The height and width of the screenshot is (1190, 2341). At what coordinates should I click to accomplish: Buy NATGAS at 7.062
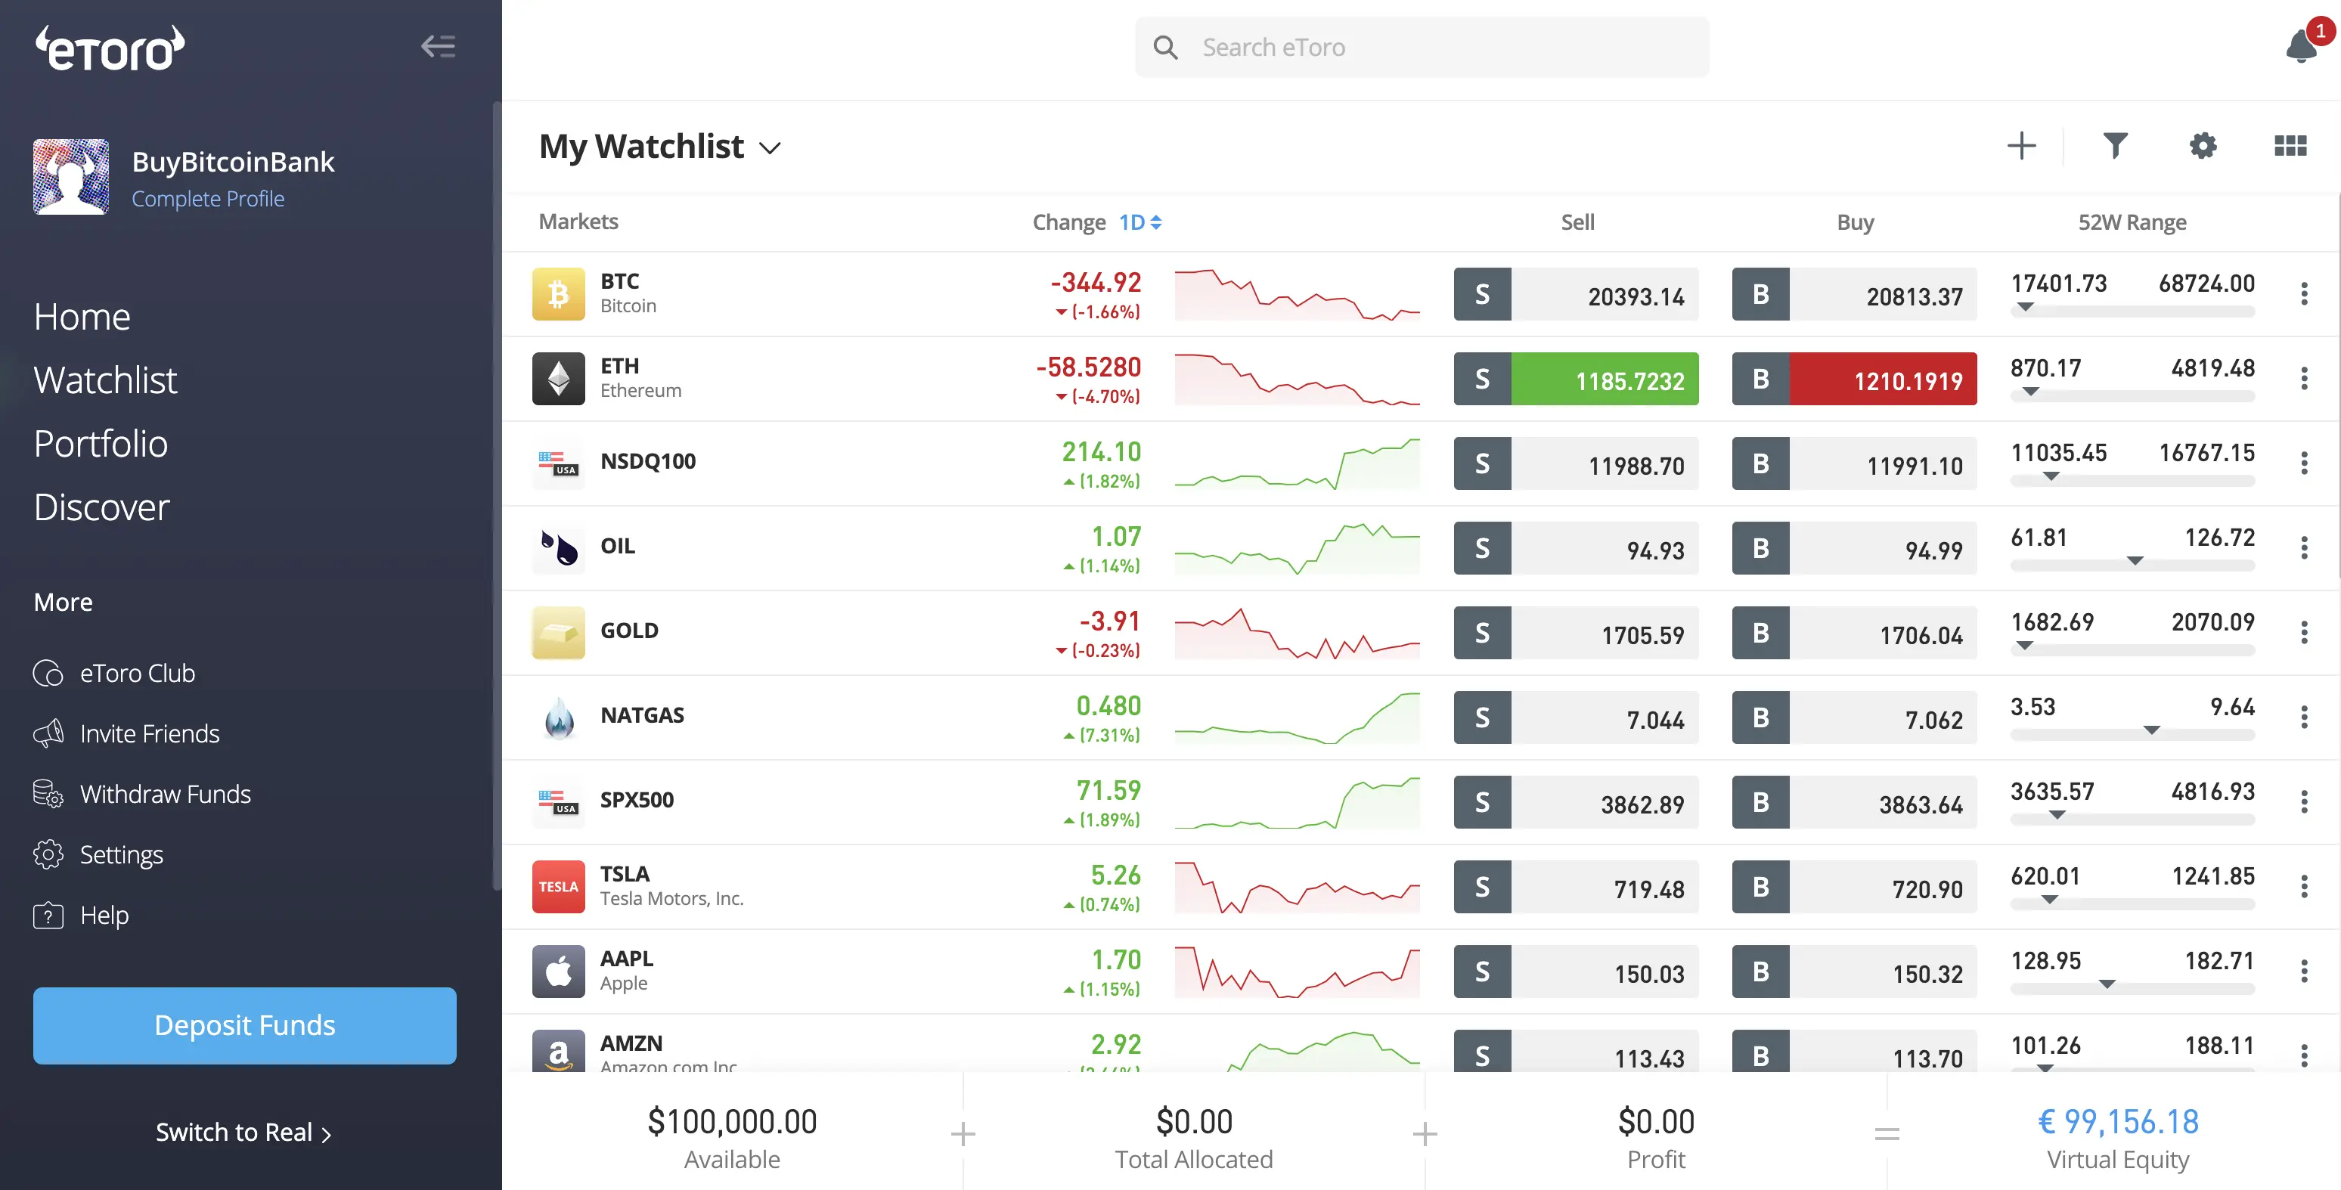click(1854, 717)
